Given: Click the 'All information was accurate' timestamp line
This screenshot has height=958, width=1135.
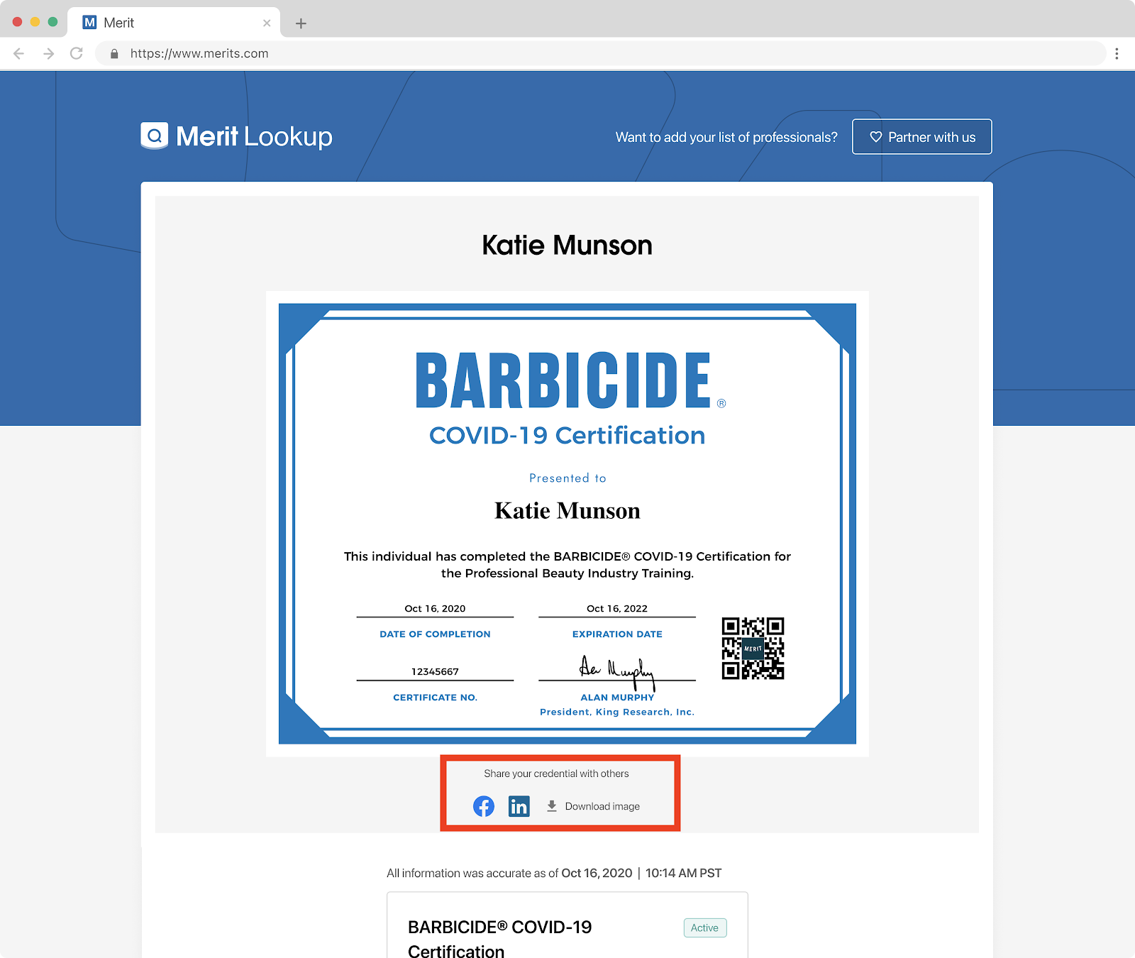Looking at the screenshot, I should (x=554, y=873).
